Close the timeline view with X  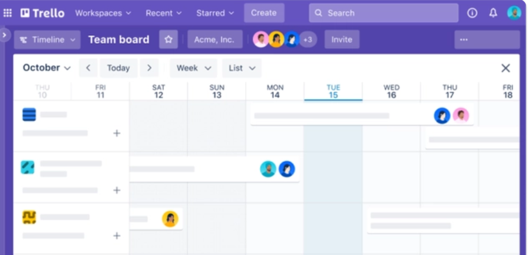[505, 68]
